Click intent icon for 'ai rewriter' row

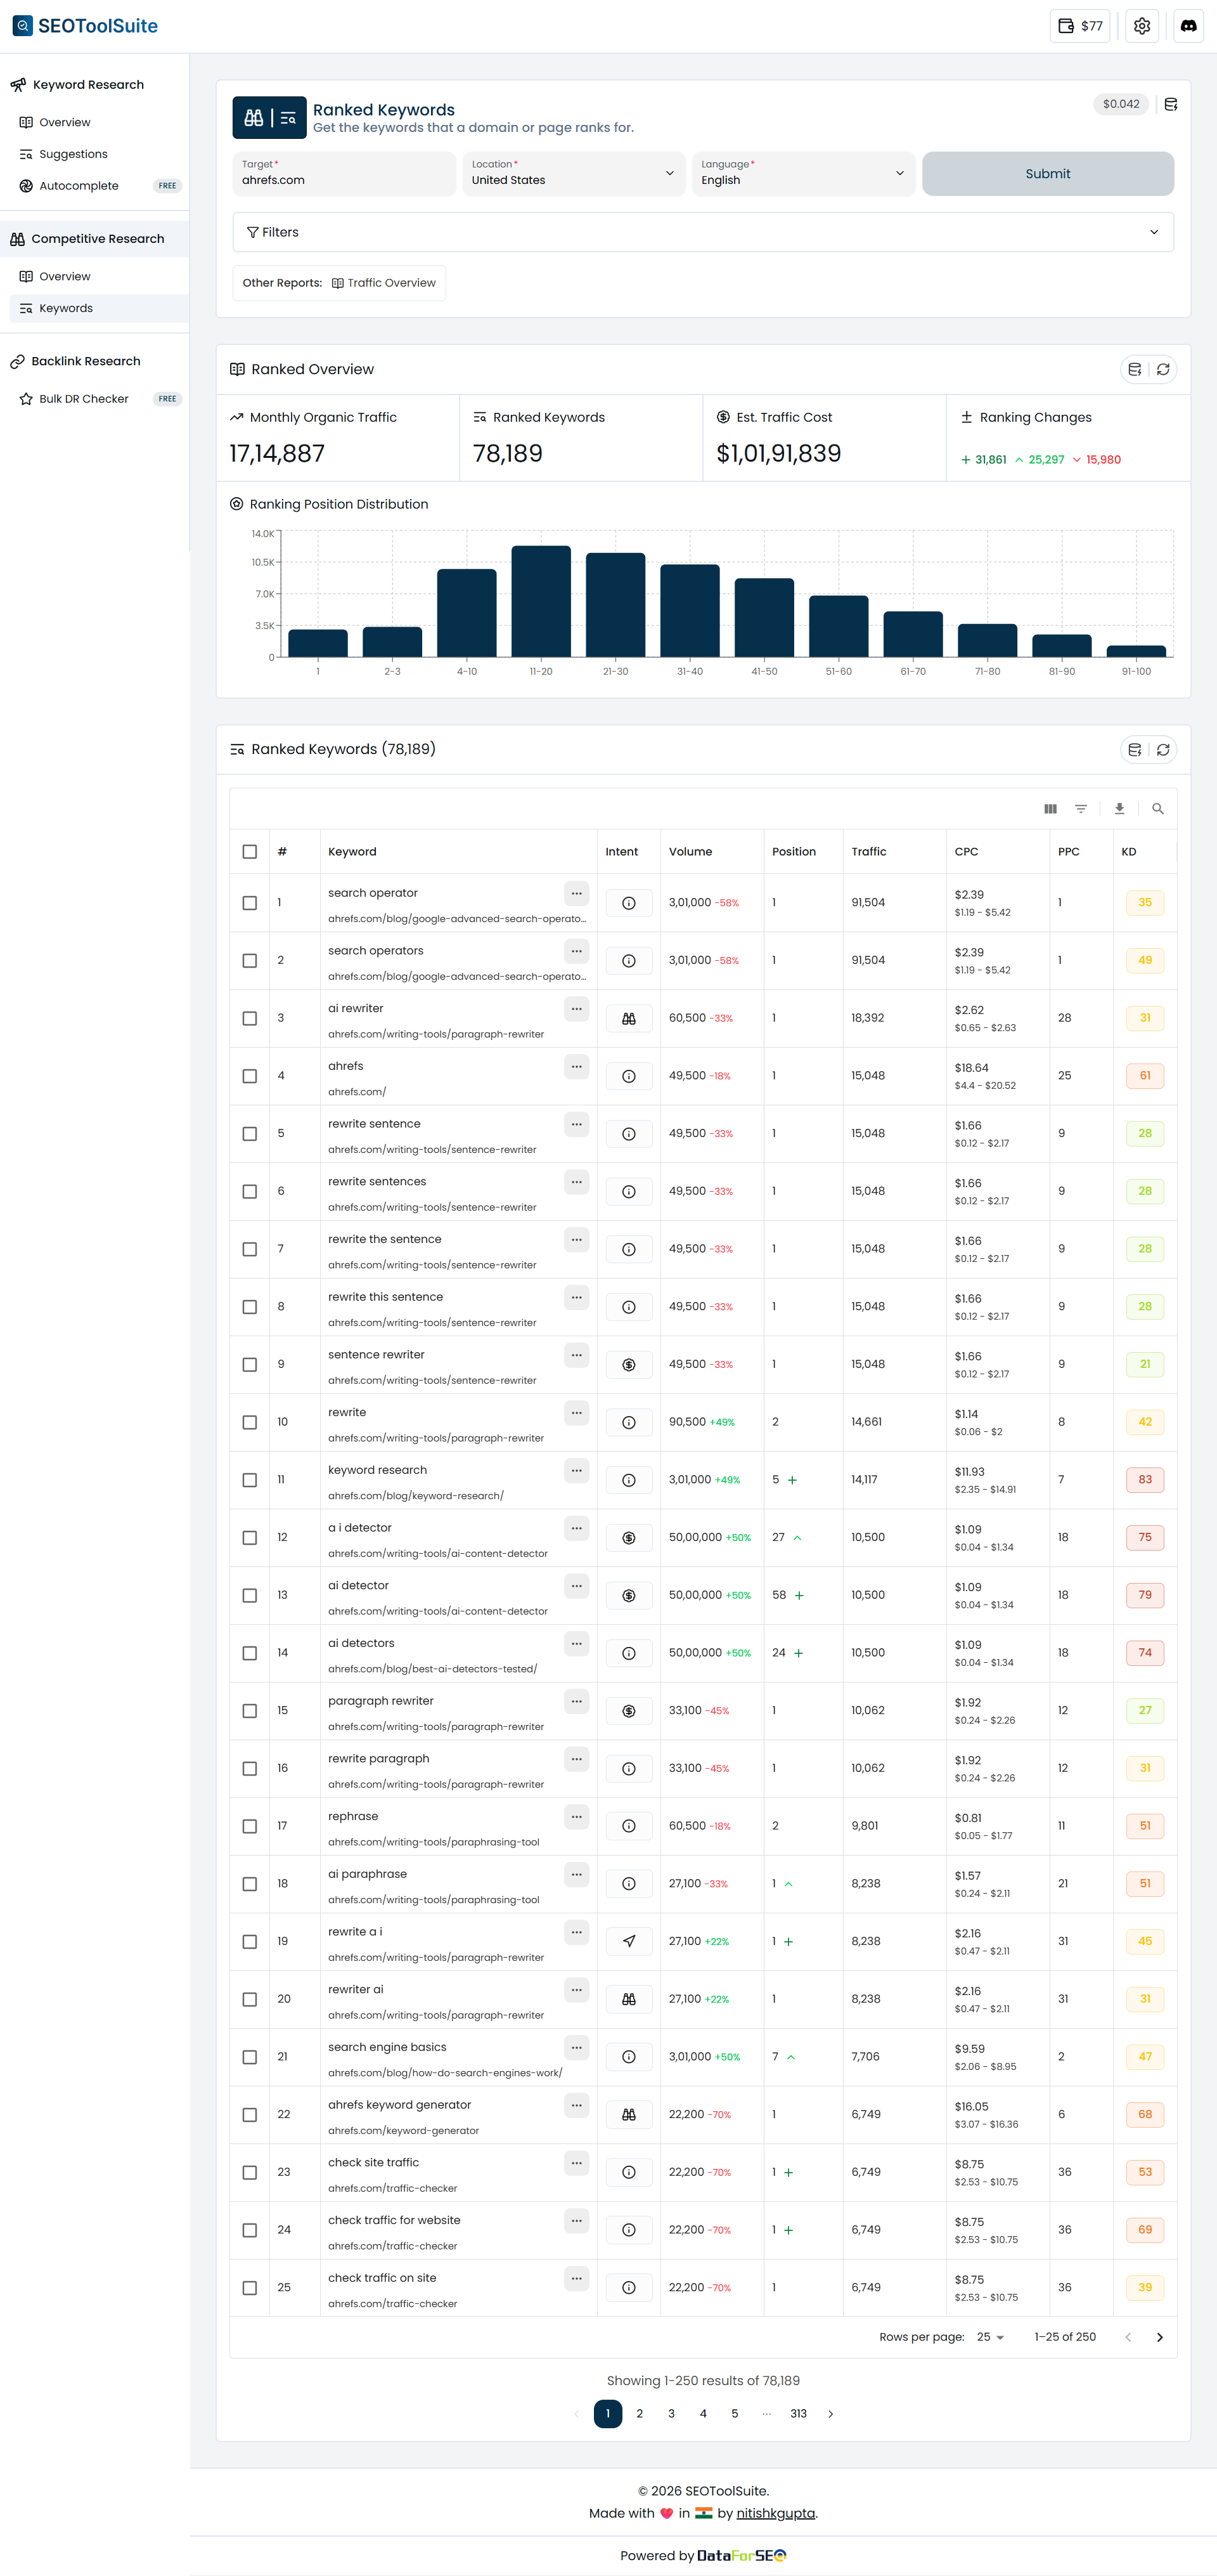click(x=629, y=1018)
